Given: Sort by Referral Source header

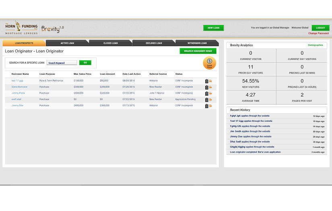Looking at the screenshot, I should pyautogui.click(x=158, y=74).
